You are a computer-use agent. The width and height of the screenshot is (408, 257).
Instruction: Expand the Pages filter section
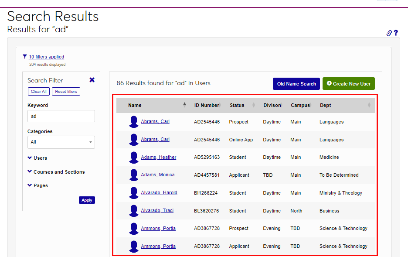(40, 185)
